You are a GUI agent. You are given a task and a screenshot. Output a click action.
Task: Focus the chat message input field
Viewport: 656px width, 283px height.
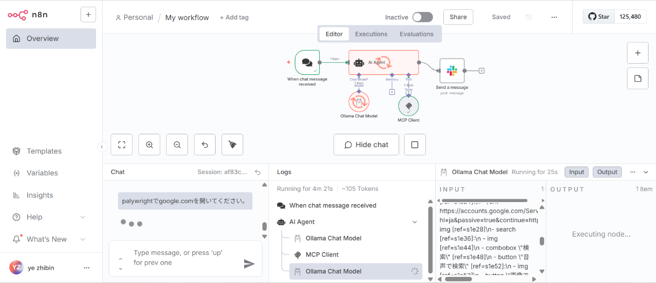pos(186,258)
